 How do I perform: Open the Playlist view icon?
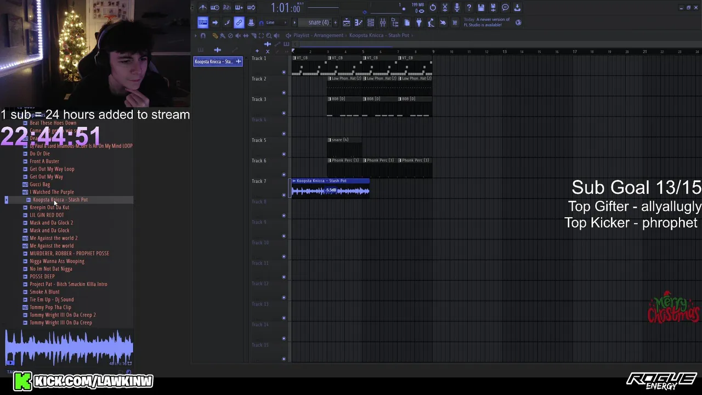point(347,22)
